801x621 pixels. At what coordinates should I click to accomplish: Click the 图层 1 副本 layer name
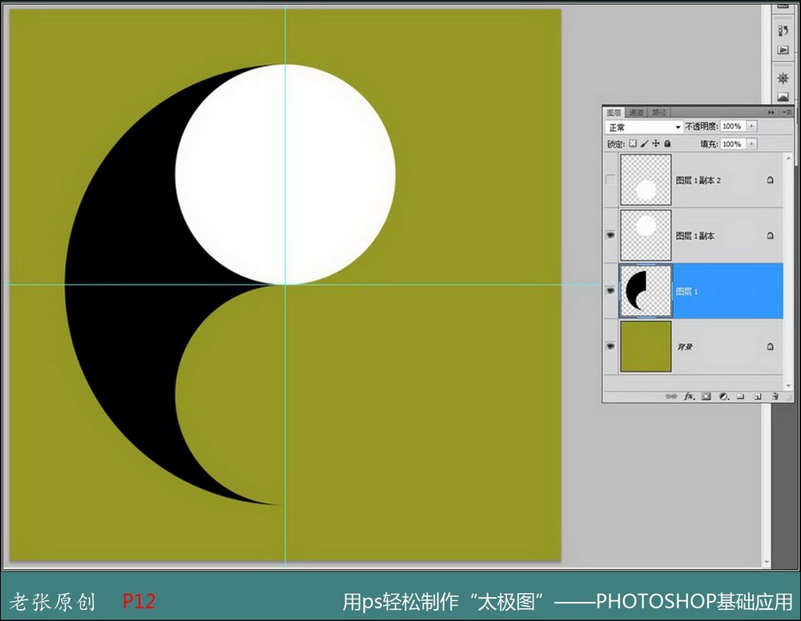[x=694, y=236]
